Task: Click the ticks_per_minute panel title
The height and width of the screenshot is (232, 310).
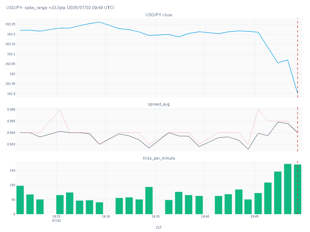Action: pos(159,158)
